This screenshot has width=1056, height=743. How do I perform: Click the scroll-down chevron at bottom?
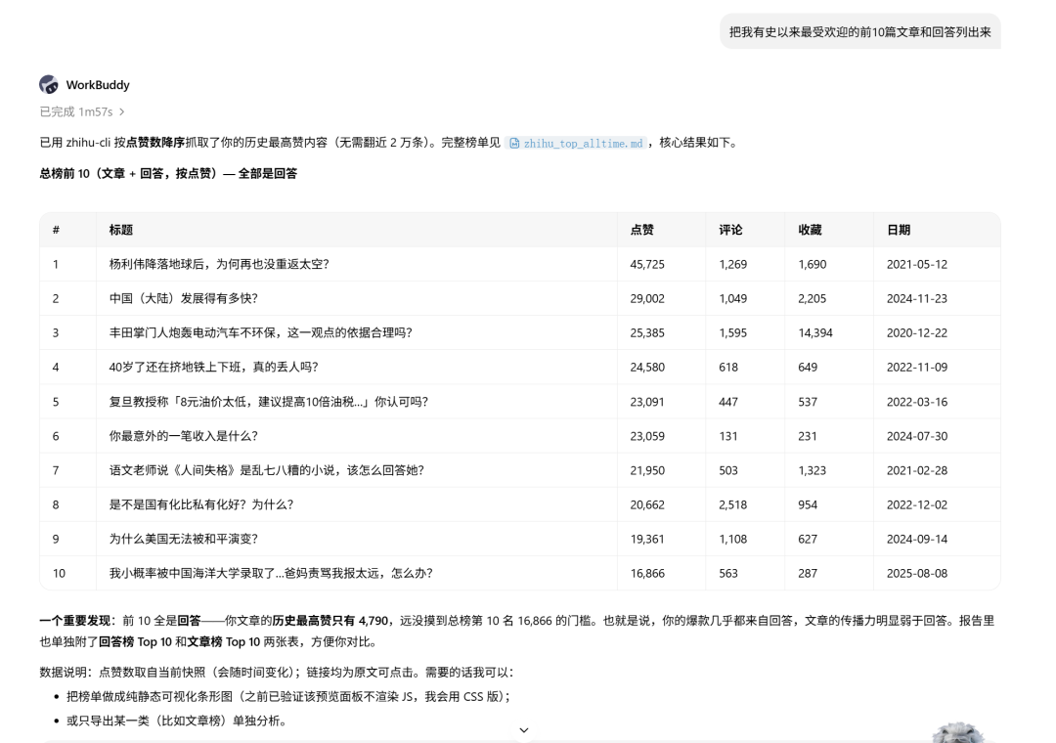524,730
